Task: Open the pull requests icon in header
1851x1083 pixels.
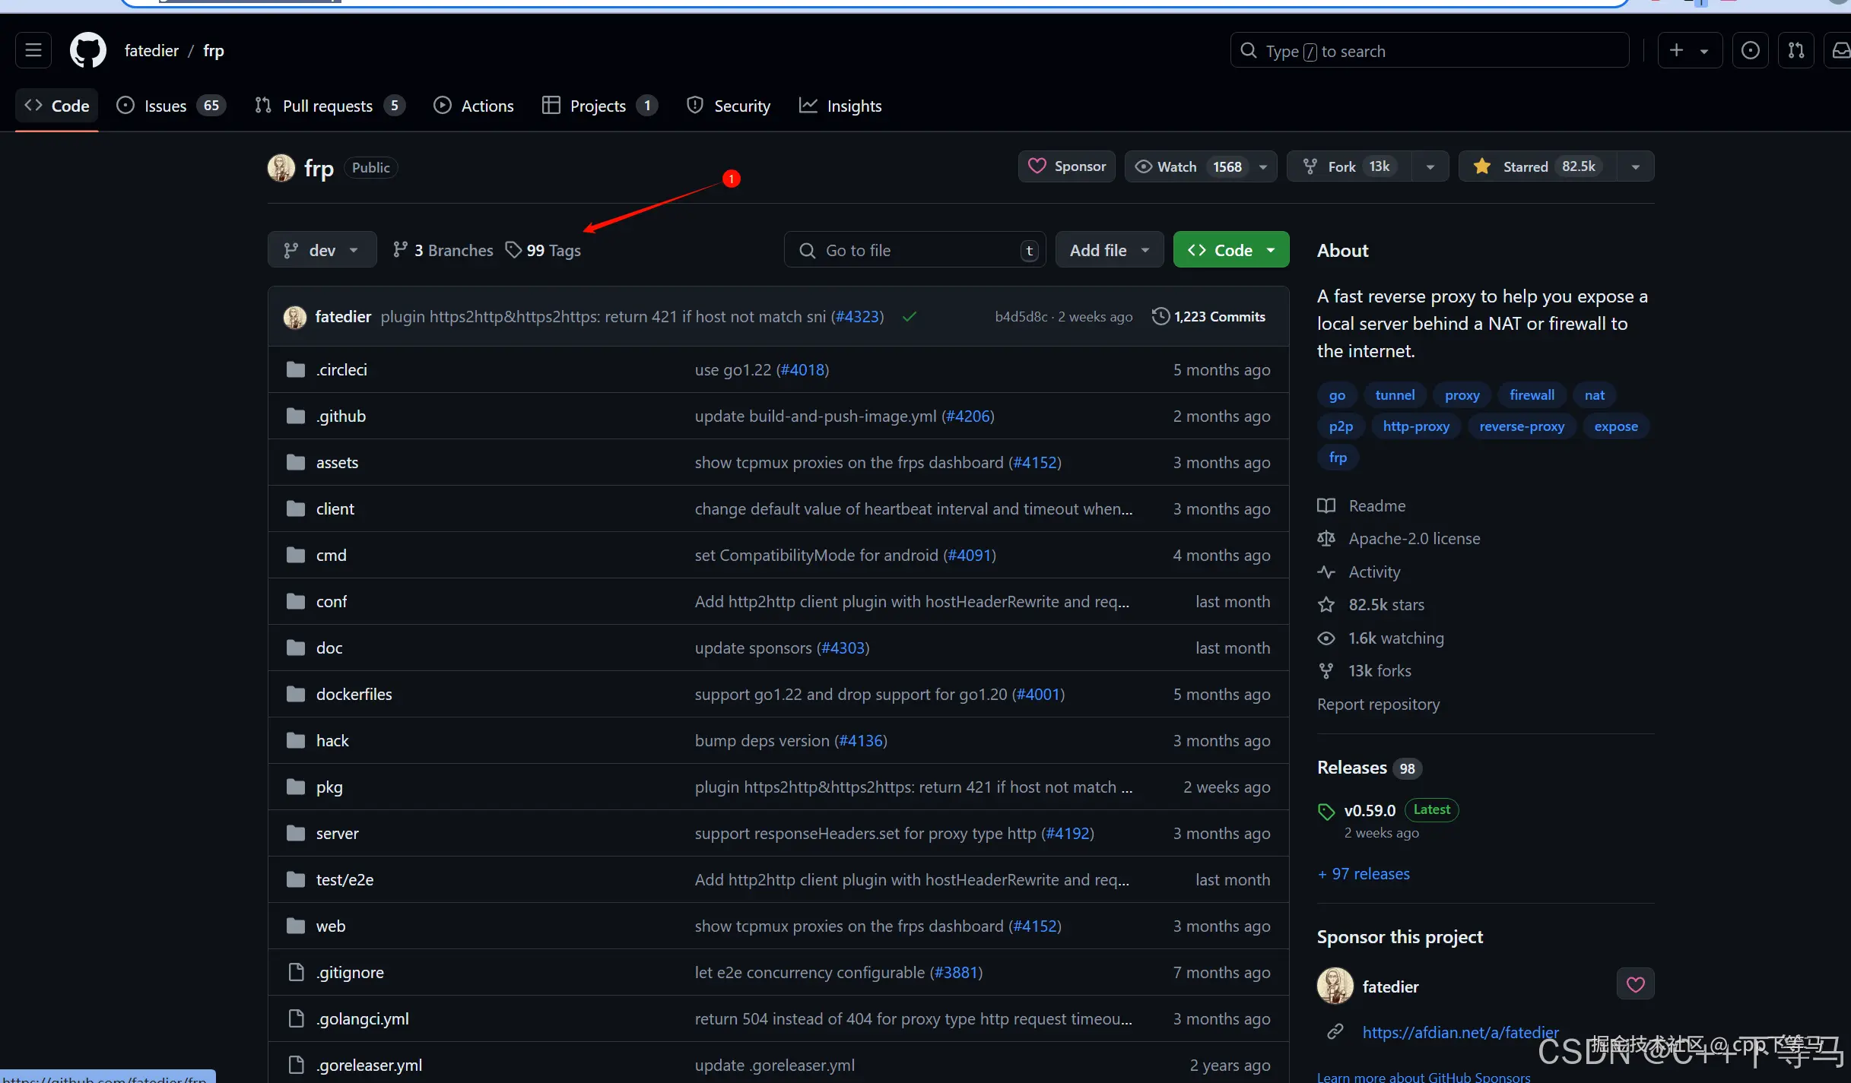Action: click(1795, 50)
